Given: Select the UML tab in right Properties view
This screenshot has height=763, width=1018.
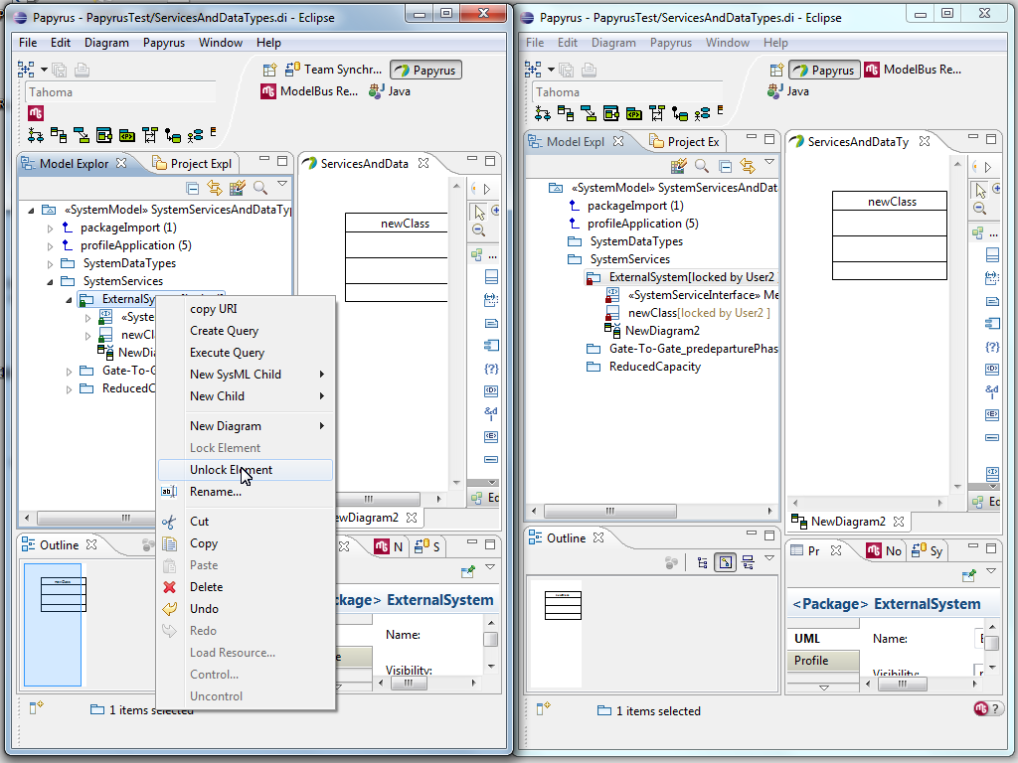Looking at the screenshot, I should tap(822, 639).
